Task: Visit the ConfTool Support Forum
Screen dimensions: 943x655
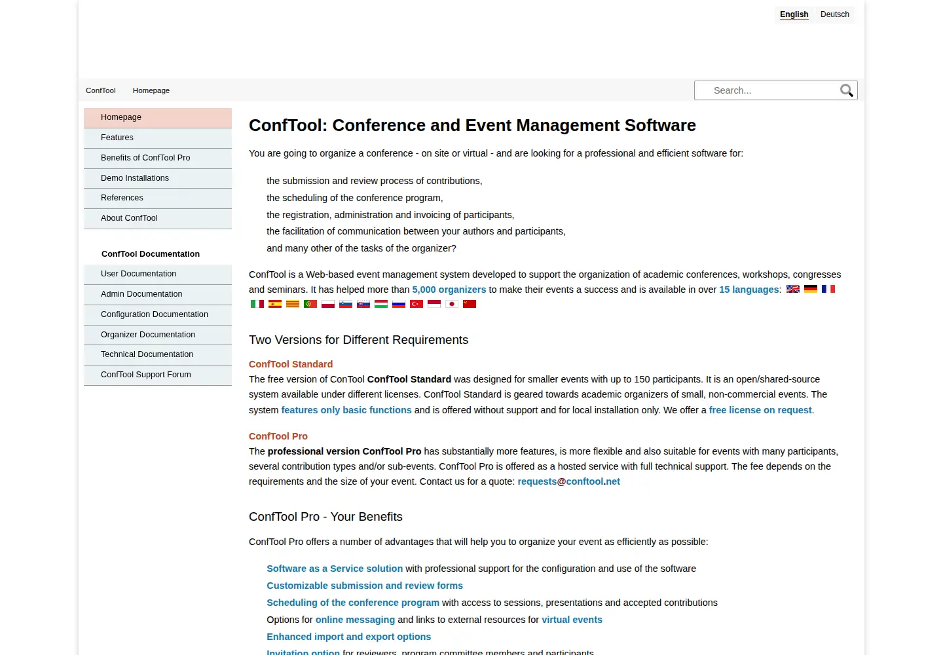Action: coord(158,375)
